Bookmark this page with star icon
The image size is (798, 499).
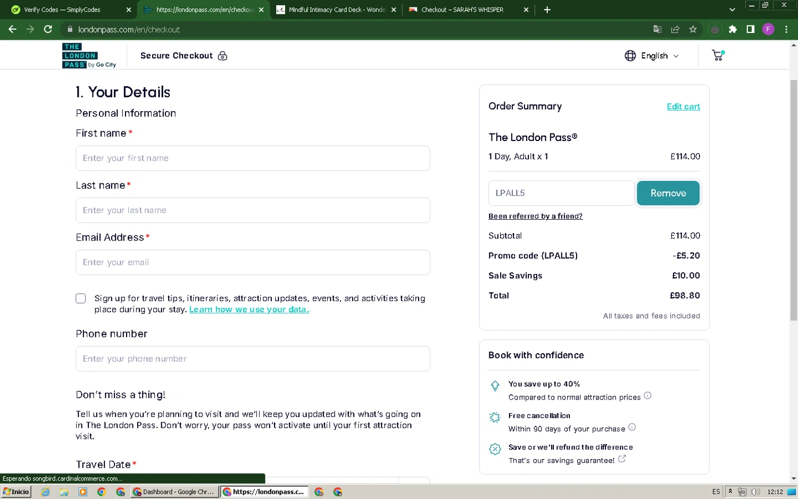(x=693, y=29)
